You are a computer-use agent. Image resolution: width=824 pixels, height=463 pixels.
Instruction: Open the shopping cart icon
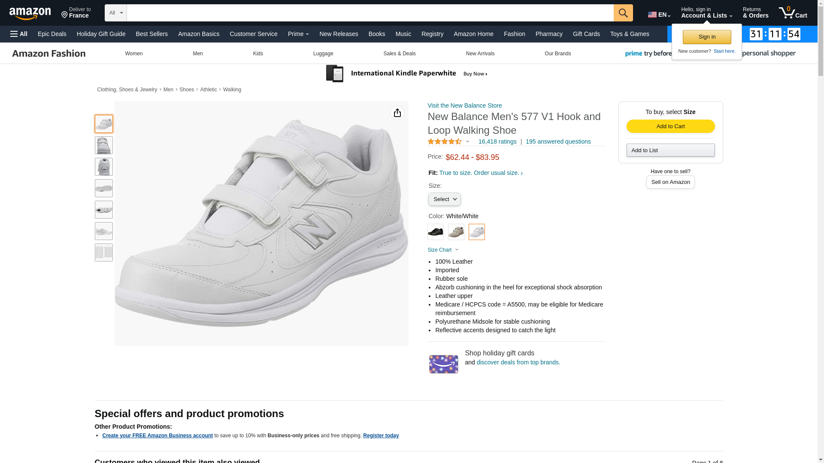point(793,13)
